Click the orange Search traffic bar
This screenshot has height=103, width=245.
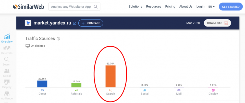pos(111,76)
